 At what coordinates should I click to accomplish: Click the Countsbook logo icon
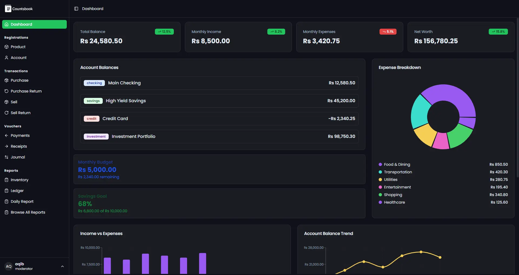point(8,8)
